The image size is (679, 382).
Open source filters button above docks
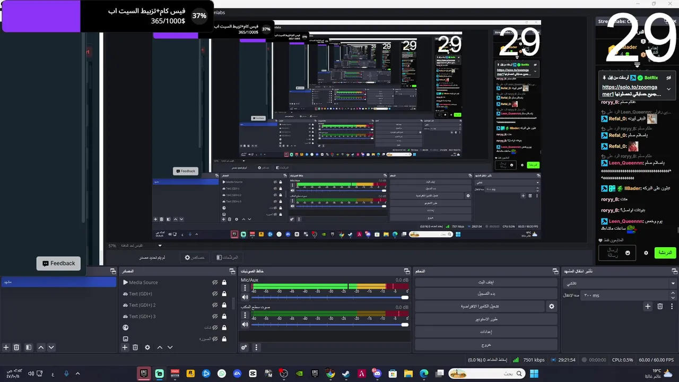tap(228, 257)
